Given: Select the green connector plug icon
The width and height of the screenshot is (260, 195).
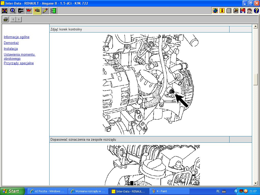Looking at the screenshot, I should [53, 11].
